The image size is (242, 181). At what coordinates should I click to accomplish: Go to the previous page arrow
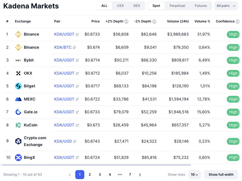(70, 175)
